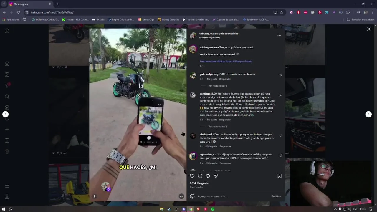Open the 'Stream - Kick Dashb...' bookmark
This screenshot has width=377, height=212.
tap(75, 20)
